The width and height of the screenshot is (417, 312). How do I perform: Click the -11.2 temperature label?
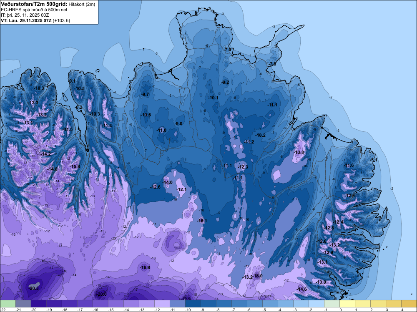click(249, 142)
